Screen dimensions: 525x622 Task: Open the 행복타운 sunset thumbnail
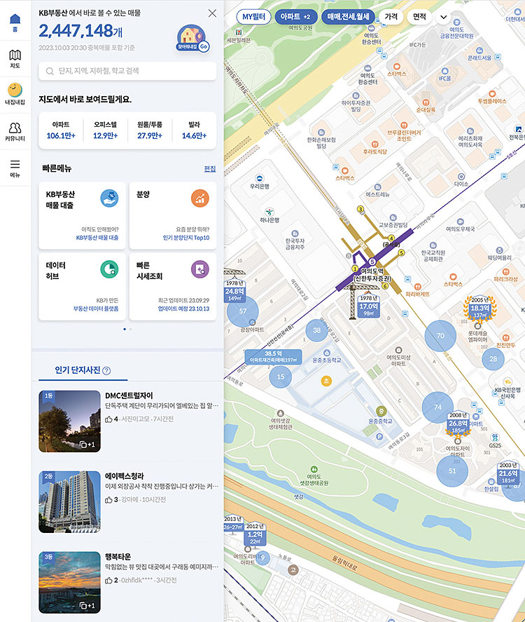pyautogui.click(x=70, y=582)
